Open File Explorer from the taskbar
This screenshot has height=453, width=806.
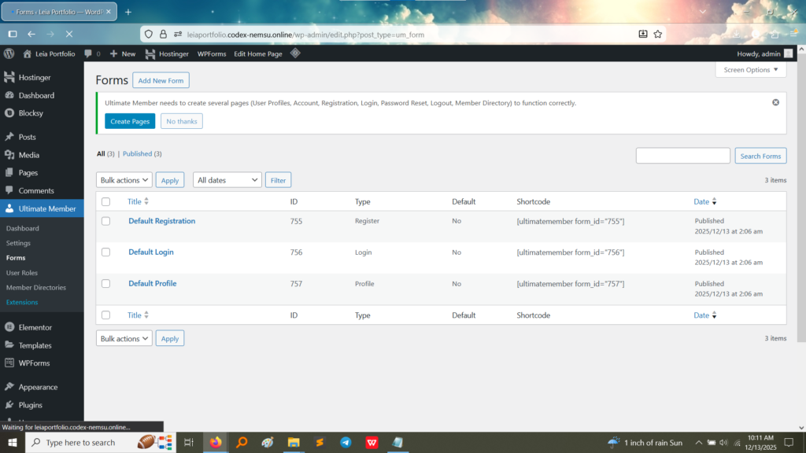pos(294,443)
